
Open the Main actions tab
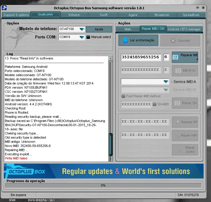(128, 29)
